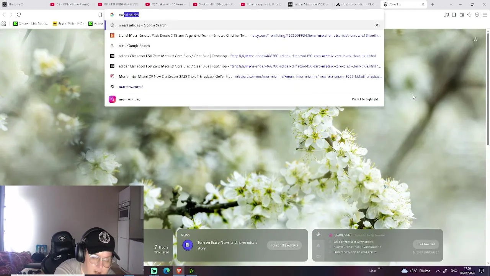Screen dimensions: 490x276
Task: Click the '7 Hours Time saved' stat
Action: tap(161, 249)
